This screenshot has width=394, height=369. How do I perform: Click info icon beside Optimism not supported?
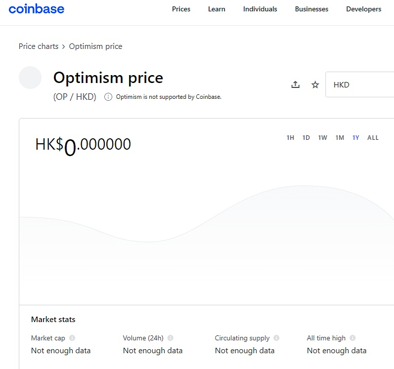108,97
